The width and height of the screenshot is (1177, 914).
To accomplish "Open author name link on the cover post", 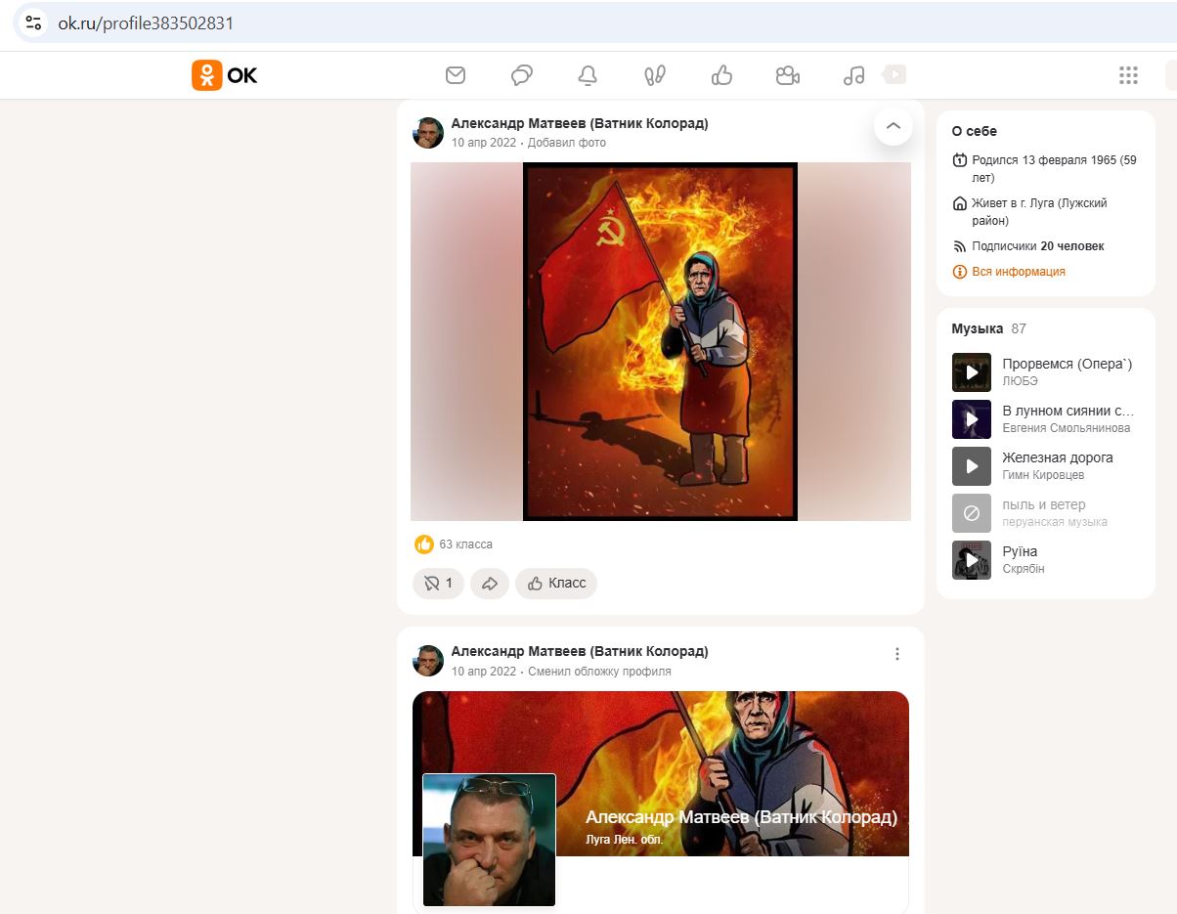I will pos(580,651).
